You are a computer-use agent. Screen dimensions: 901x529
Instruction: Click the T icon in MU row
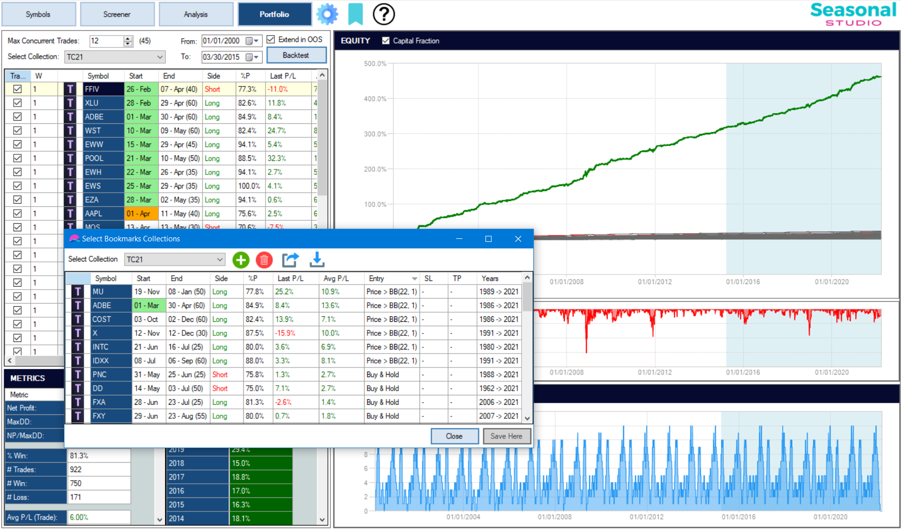(78, 292)
